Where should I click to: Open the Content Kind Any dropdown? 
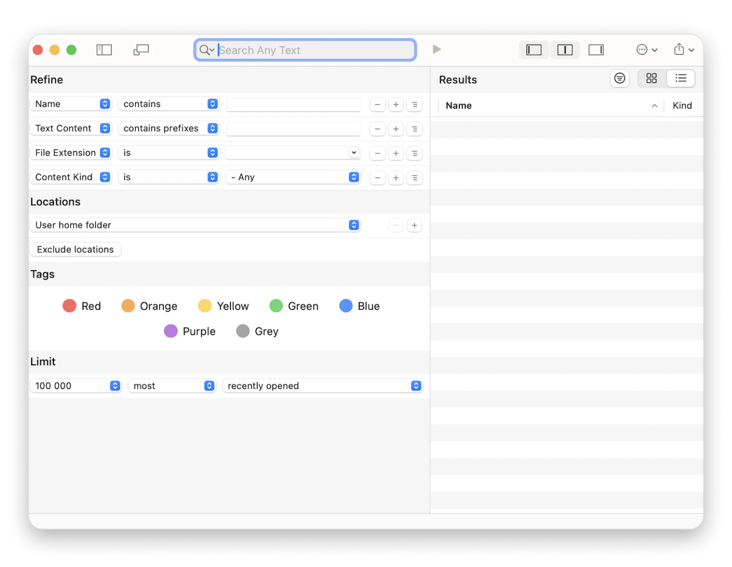tap(293, 177)
